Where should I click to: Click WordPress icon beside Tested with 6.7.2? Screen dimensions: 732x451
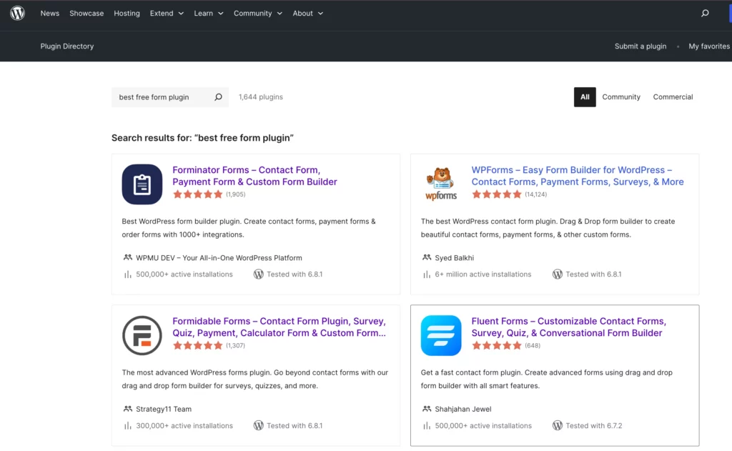557,425
